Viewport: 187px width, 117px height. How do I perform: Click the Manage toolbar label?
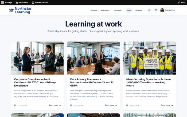coord(8,2)
